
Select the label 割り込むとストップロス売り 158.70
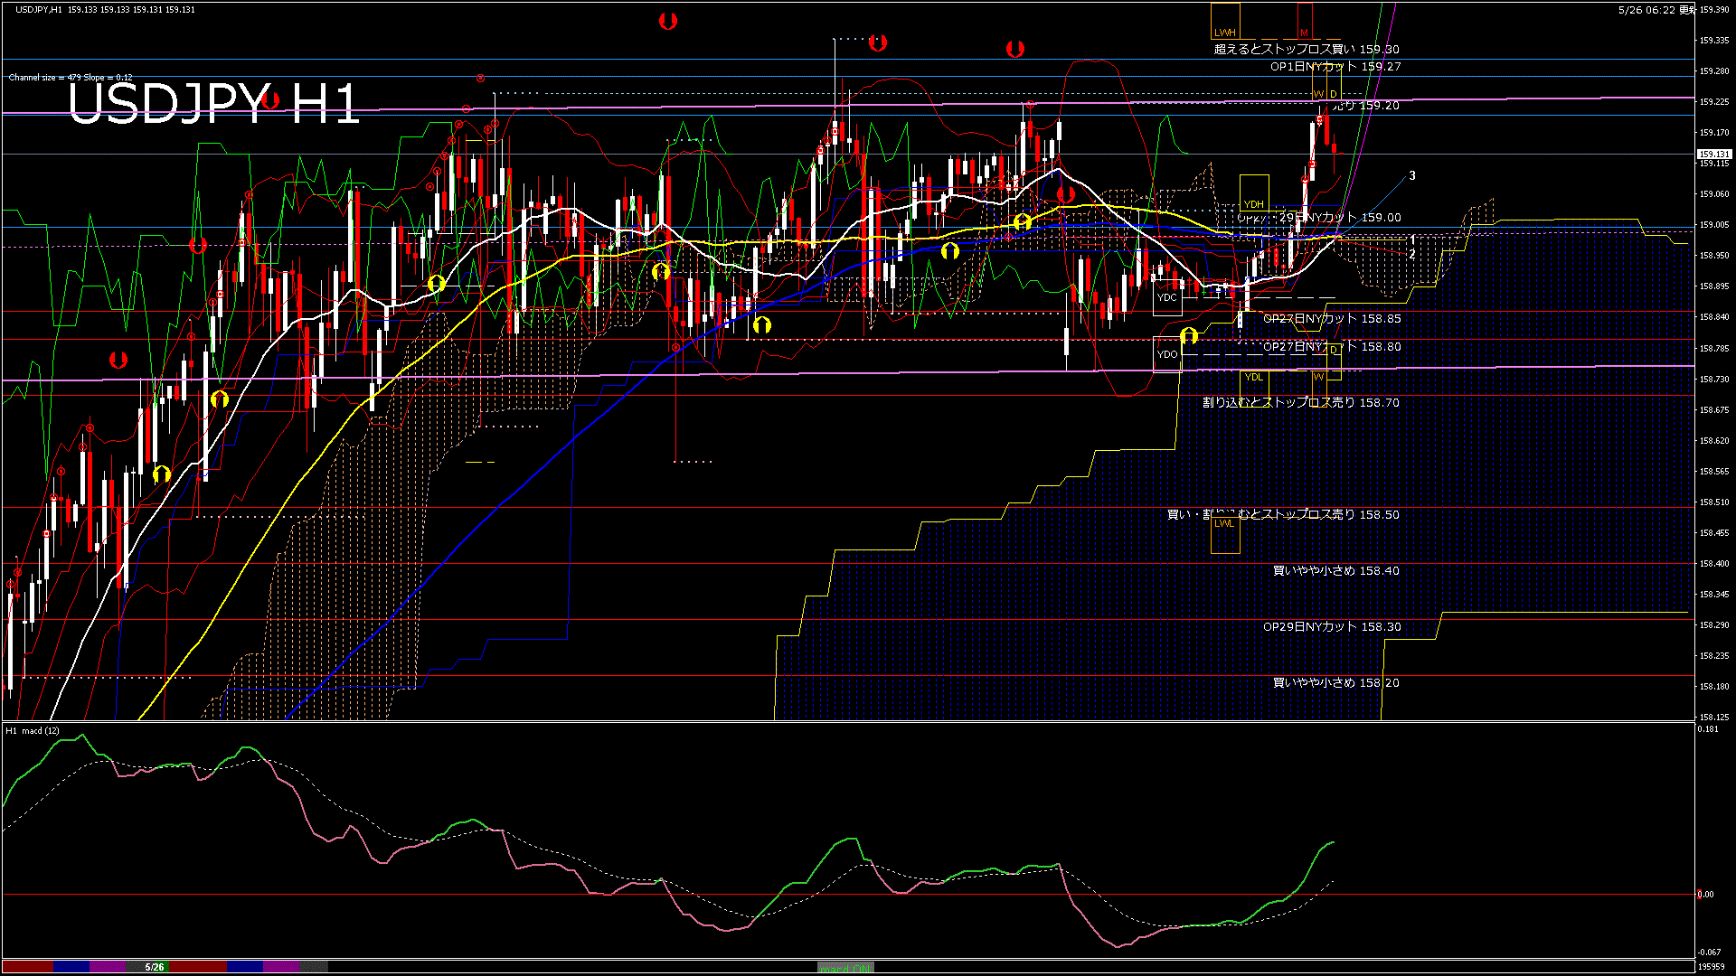coord(1301,403)
